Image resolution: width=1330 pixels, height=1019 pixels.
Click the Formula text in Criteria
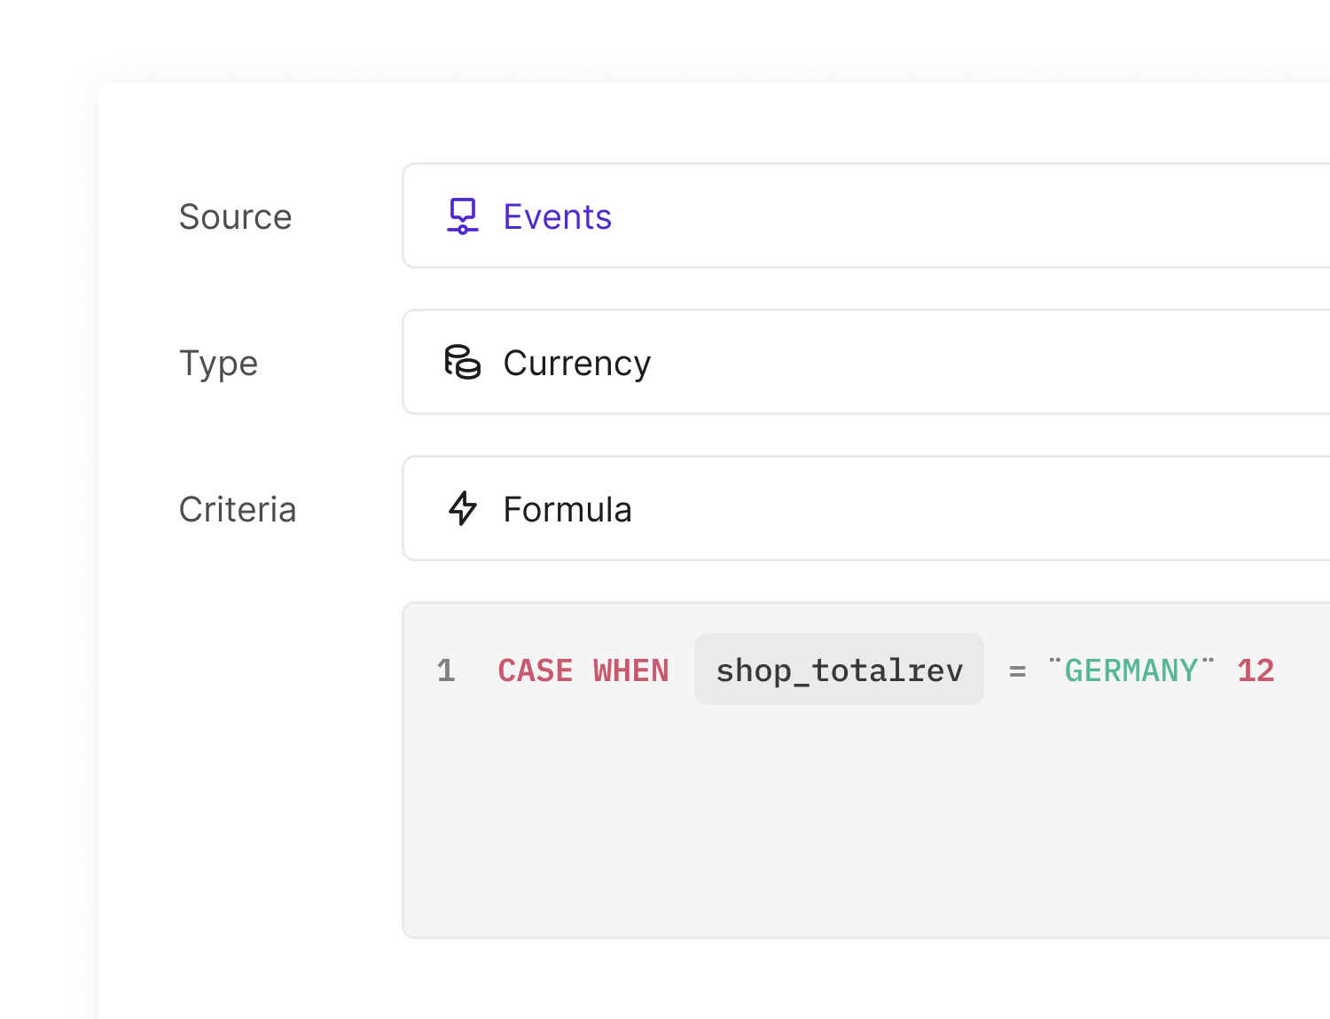pos(567,510)
